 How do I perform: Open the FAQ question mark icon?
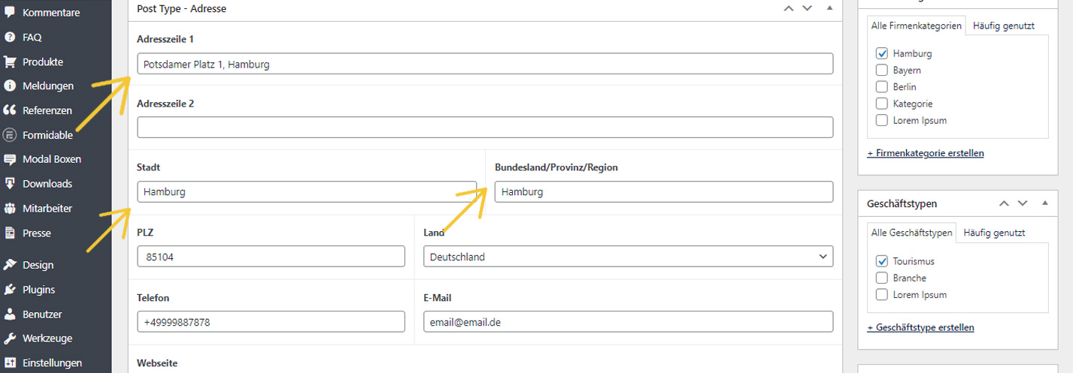click(10, 37)
